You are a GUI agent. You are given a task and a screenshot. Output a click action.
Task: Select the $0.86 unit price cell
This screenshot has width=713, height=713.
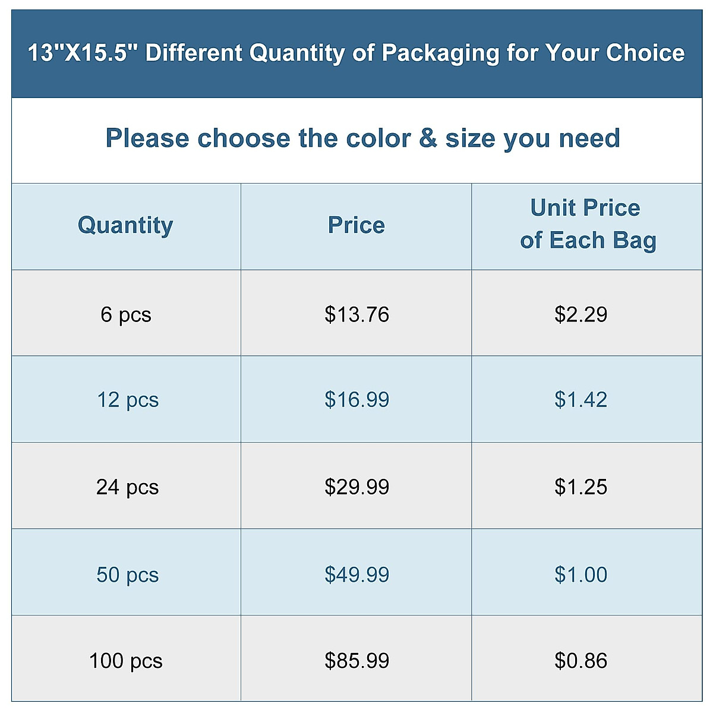[581, 661]
